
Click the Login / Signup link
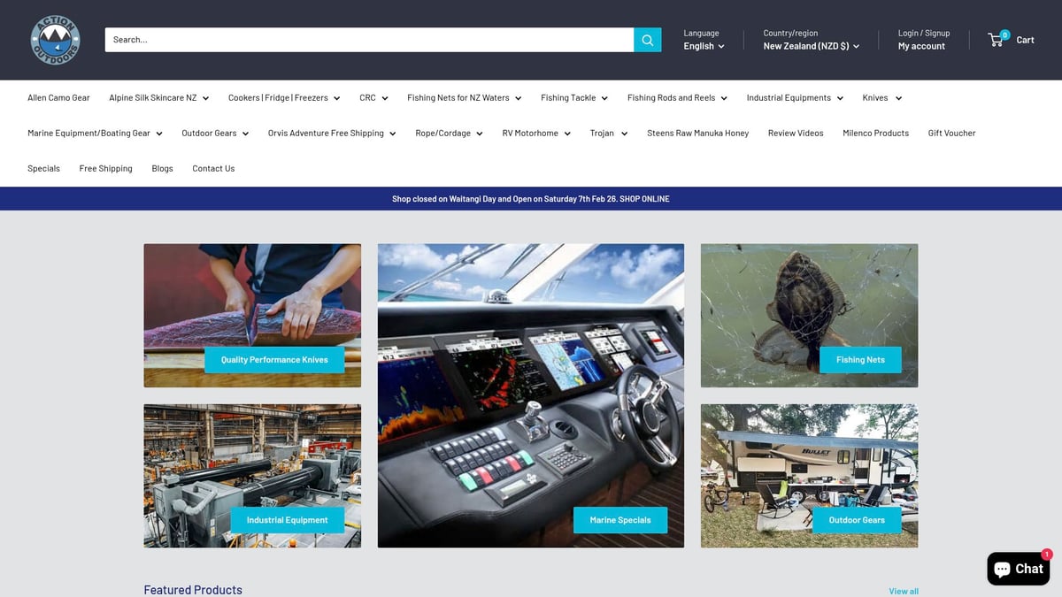pyautogui.click(x=923, y=33)
